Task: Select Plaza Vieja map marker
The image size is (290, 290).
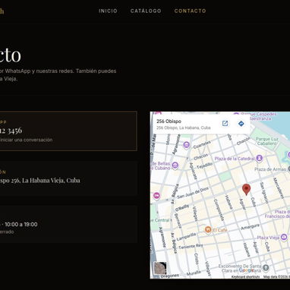Action: (284, 238)
